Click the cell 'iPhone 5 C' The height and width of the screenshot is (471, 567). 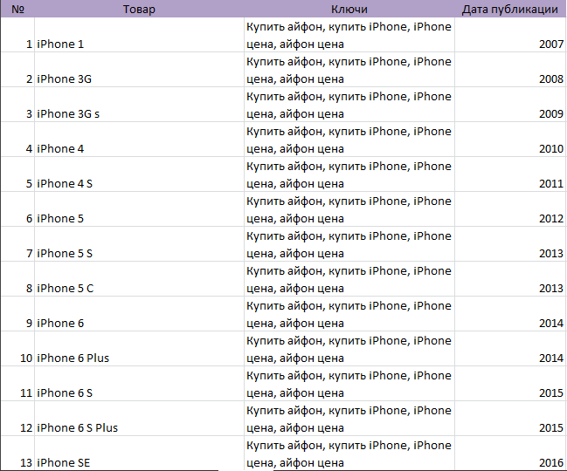click(139, 279)
